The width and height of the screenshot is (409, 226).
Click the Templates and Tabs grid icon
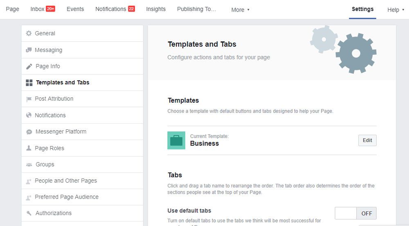point(29,83)
